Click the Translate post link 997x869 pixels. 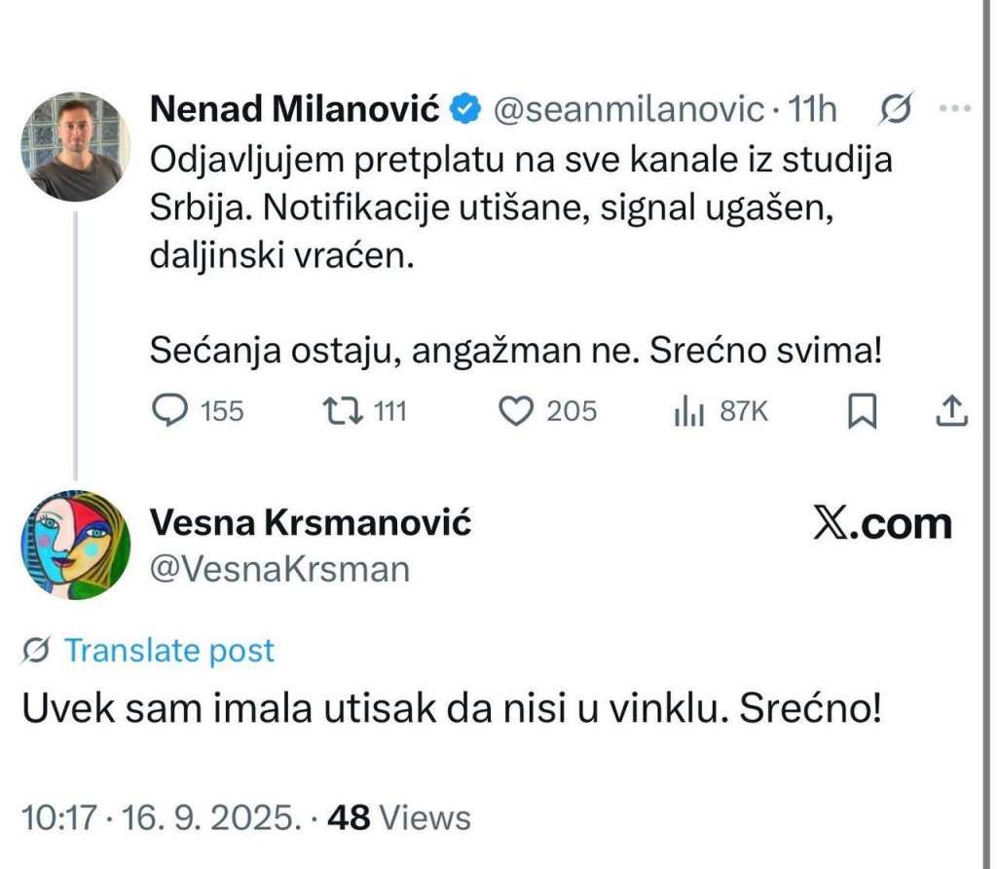(167, 650)
